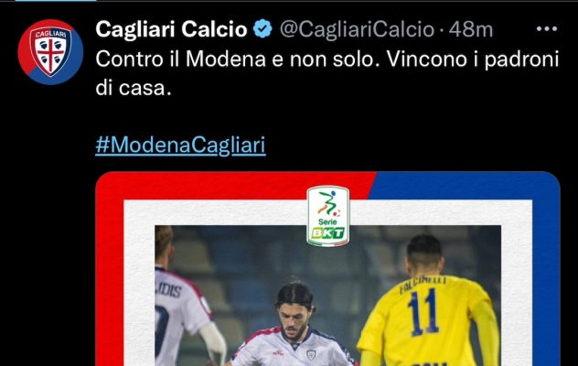Open the #ModenaCagliari hashtag
The height and width of the screenshot is (366, 578).
tap(180, 145)
